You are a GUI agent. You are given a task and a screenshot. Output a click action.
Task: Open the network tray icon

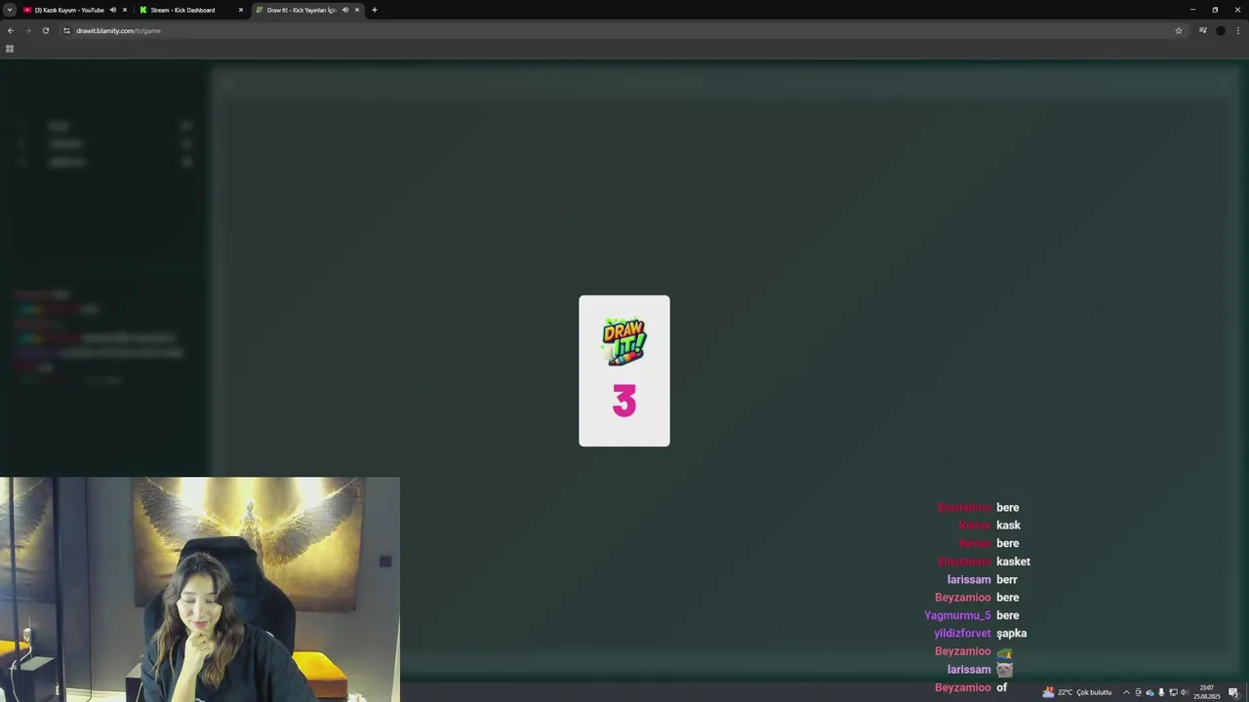click(1173, 692)
